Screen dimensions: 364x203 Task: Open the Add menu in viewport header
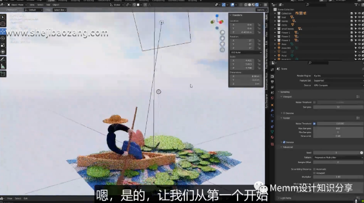[48, 4]
